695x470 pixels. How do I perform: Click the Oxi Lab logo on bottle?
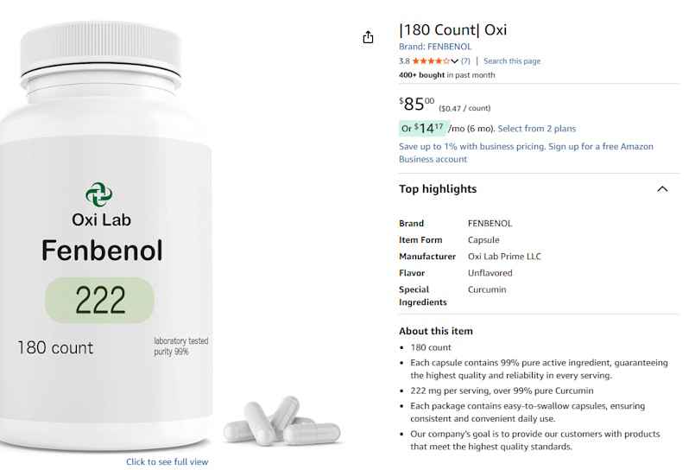98,194
